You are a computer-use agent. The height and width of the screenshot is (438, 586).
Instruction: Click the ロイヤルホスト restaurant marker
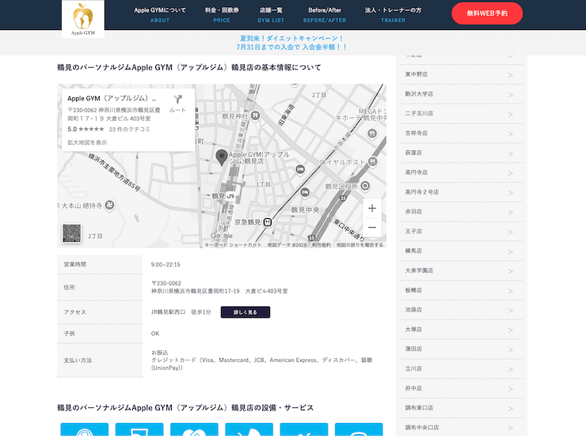click(373, 161)
